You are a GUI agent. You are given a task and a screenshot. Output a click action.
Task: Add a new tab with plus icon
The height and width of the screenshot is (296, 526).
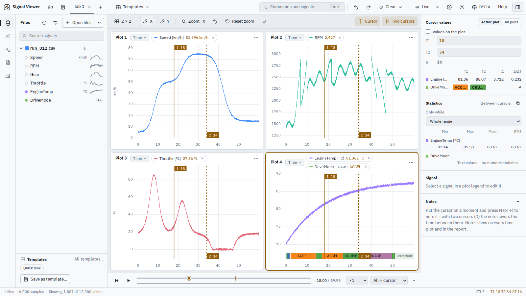point(101,7)
